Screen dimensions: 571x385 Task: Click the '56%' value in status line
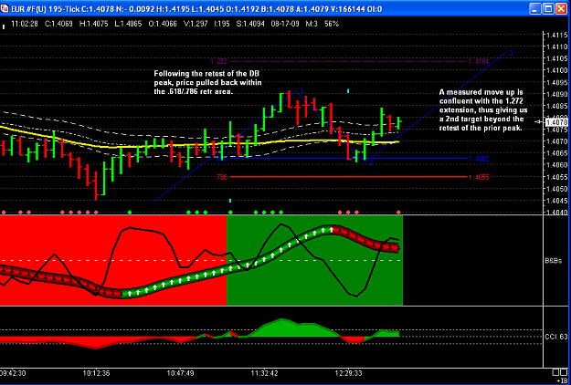(332, 24)
